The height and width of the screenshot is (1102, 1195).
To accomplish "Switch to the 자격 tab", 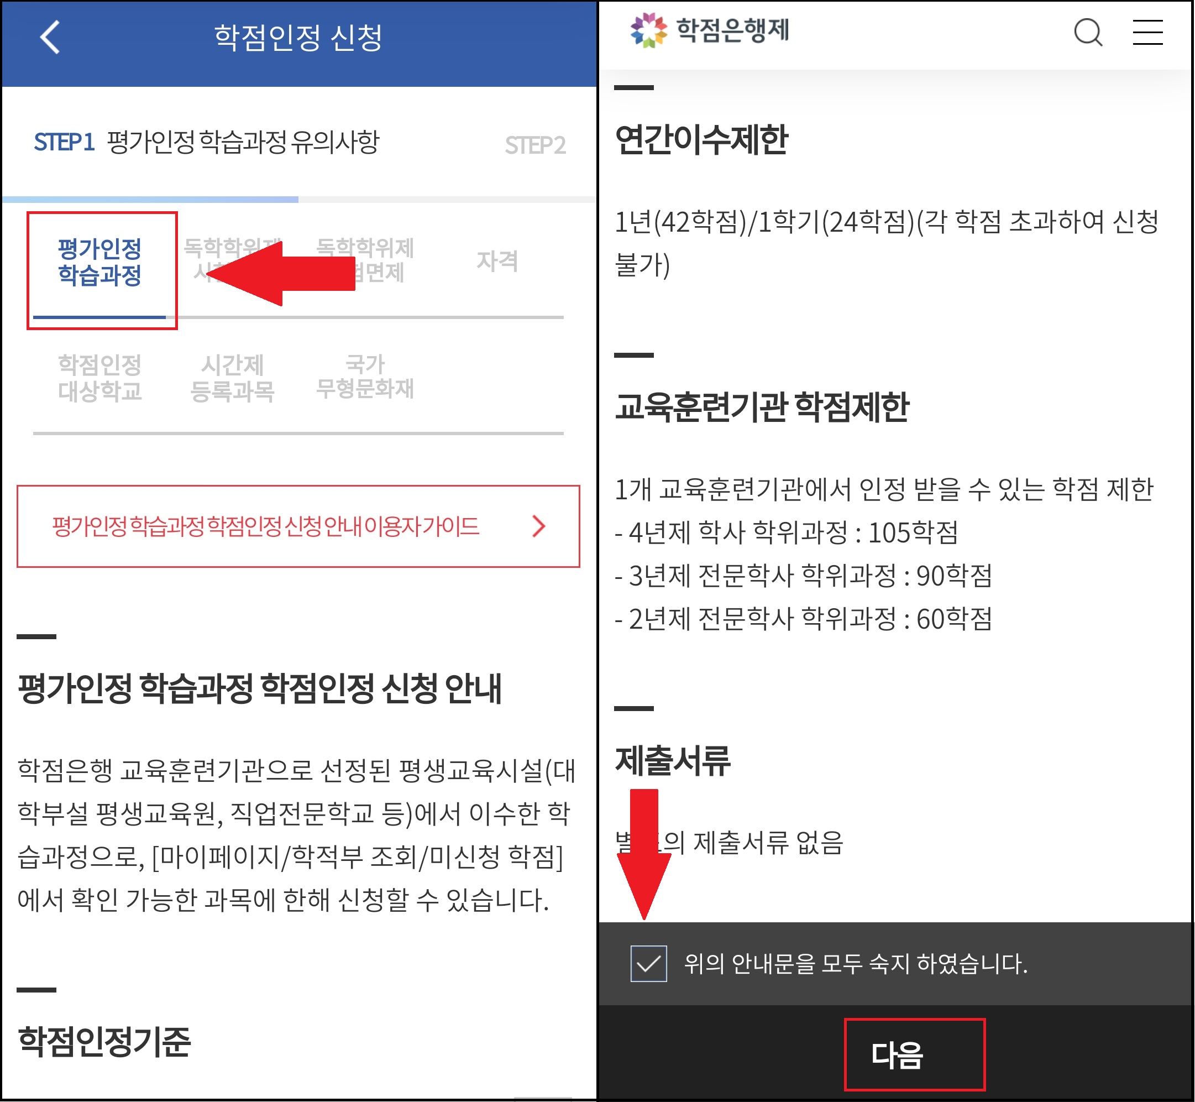I will tap(496, 261).
